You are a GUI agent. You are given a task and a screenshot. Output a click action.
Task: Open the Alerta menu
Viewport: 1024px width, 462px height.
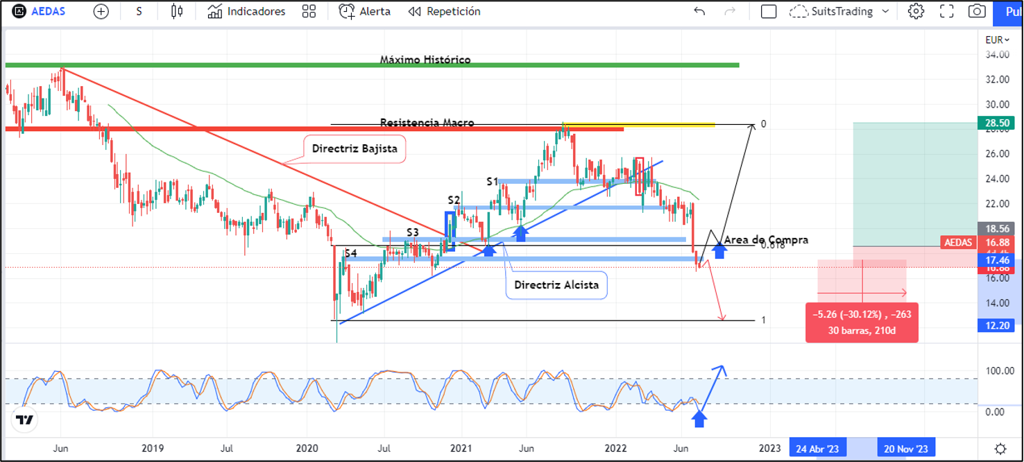coord(365,12)
